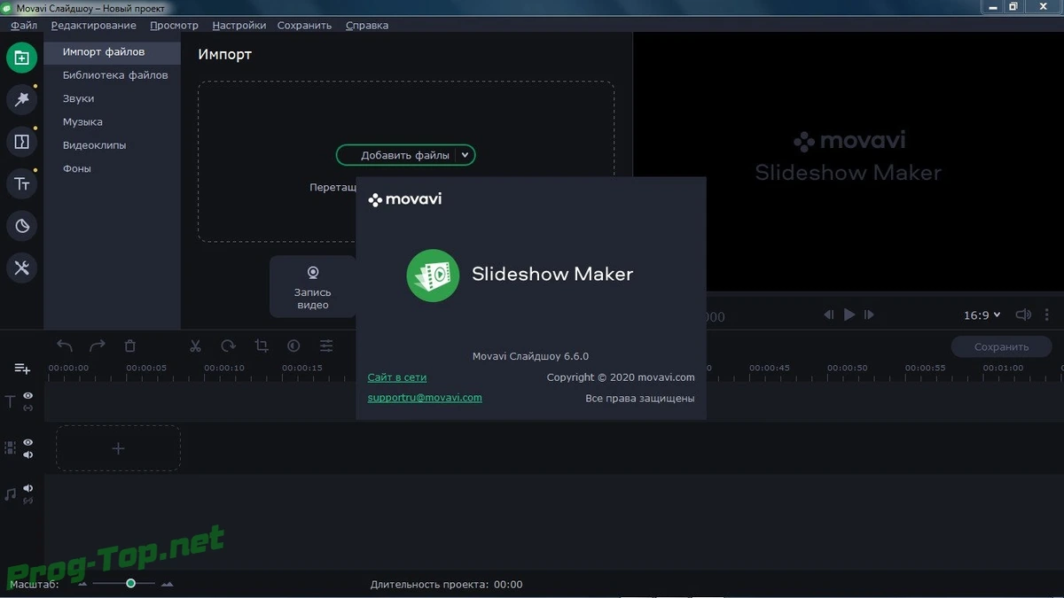Open the Редактирование menu
Viewport: 1064px width, 598px height.
click(93, 25)
